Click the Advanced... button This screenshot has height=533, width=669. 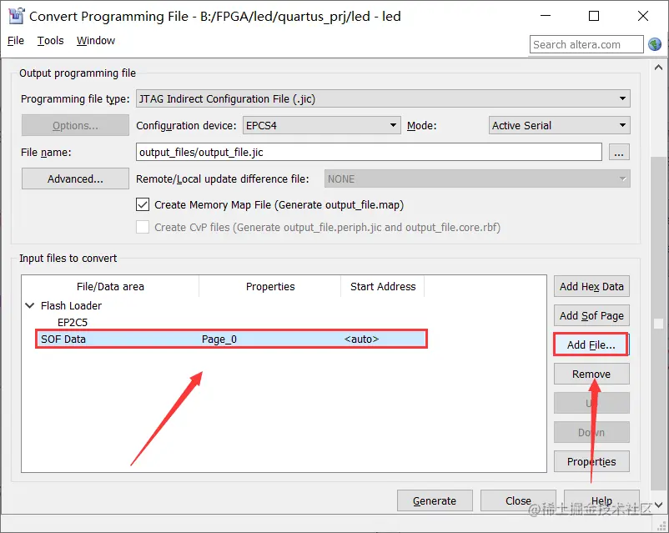pyautogui.click(x=75, y=179)
